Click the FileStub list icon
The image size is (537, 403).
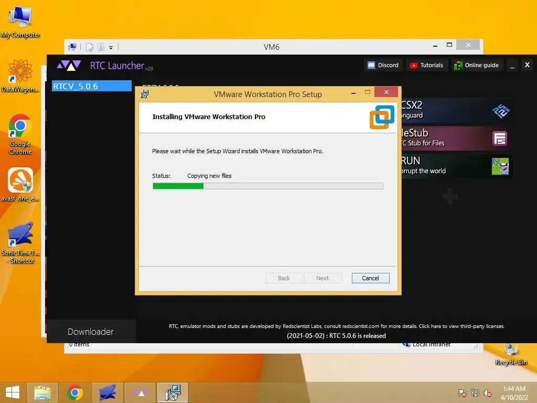[x=500, y=139]
